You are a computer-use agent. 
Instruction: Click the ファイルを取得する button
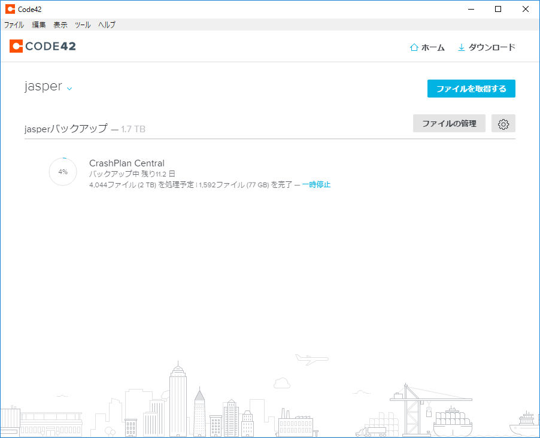[x=471, y=89]
